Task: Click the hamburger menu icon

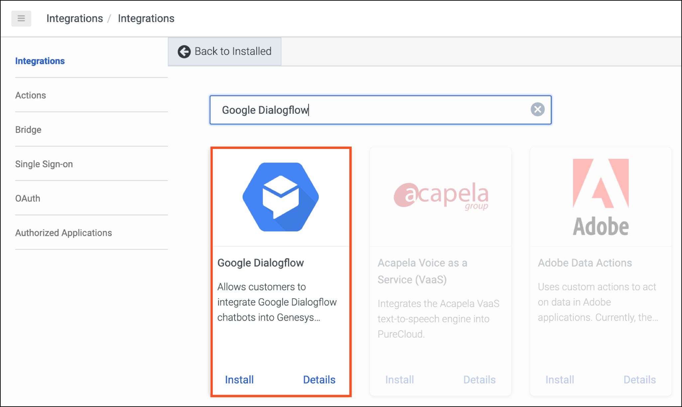Action: [x=21, y=19]
